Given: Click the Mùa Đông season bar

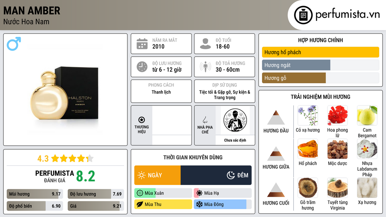Looking at the screenshot, I should (x=223, y=204).
